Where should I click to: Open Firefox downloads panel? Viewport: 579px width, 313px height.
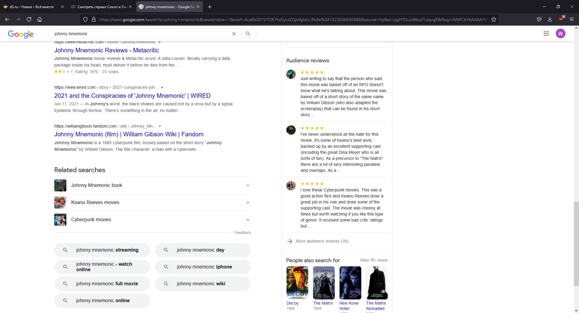pos(550,19)
